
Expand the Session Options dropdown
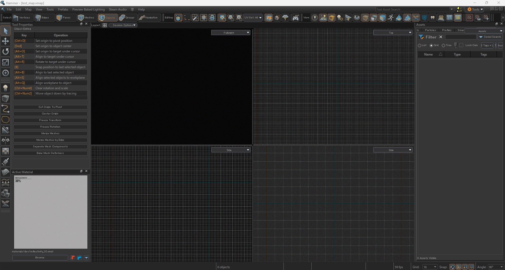(x=123, y=25)
